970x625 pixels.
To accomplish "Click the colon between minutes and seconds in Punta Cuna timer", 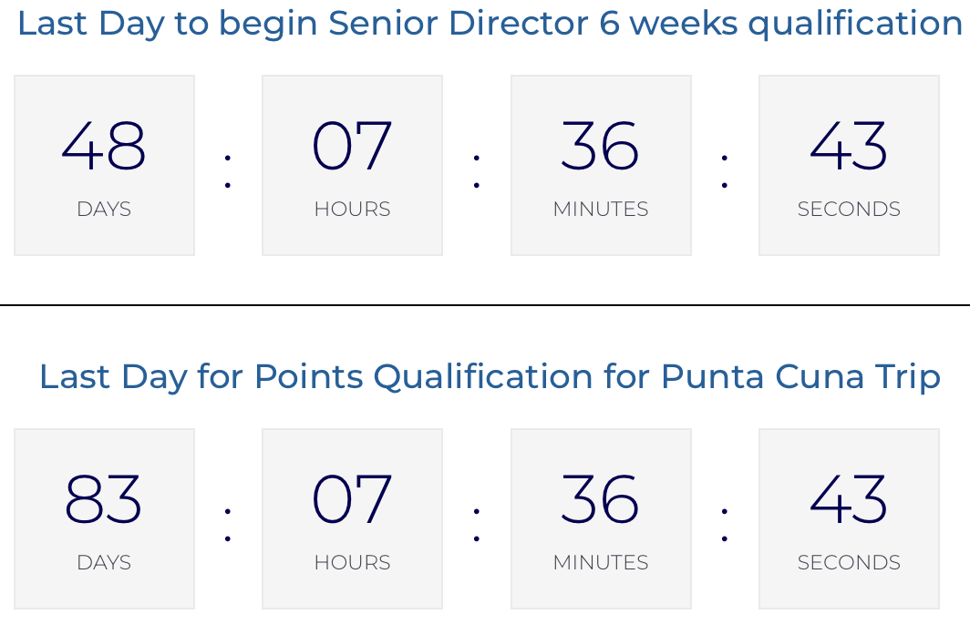I will pyautogui.click(x=725, y=524).
